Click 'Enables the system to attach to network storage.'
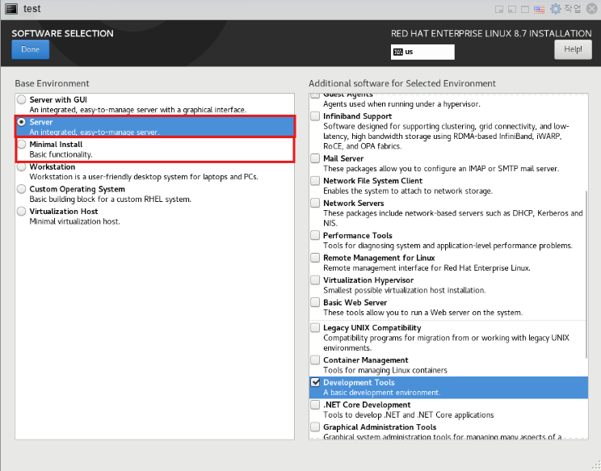The image size is (601, 471). point(408,191)
